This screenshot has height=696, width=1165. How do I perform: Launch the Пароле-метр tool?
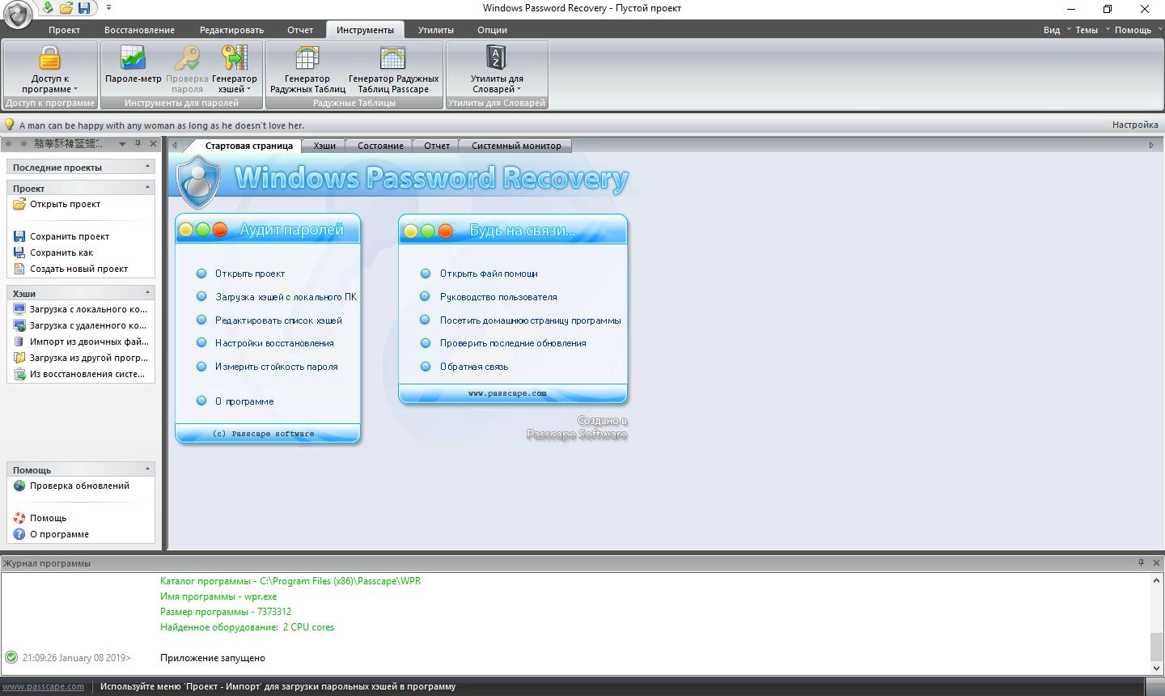[x=133, y=65]
